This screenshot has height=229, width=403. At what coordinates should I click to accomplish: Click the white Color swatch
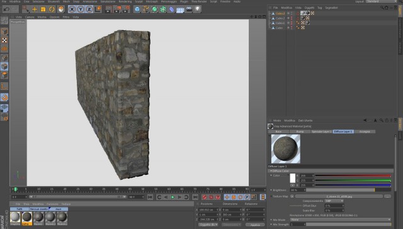click(292, 178)
